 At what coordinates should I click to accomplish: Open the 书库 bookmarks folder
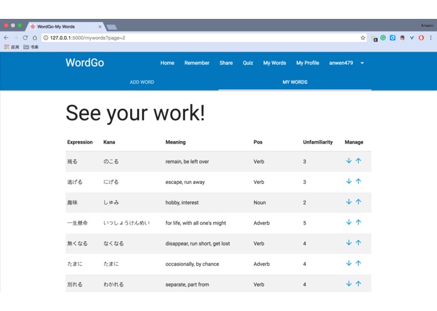tap(31, 47)
